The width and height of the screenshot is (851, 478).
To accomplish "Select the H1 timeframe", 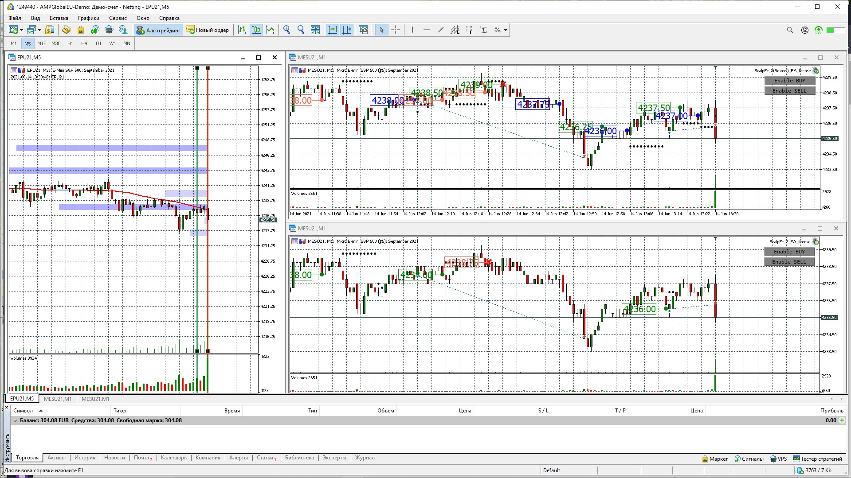I will pyautogui.click(x=70, y=43).
